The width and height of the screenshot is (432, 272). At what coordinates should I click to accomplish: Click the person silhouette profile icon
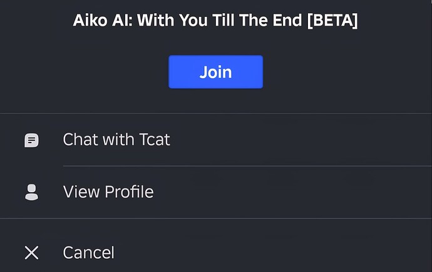coord(31,192)
